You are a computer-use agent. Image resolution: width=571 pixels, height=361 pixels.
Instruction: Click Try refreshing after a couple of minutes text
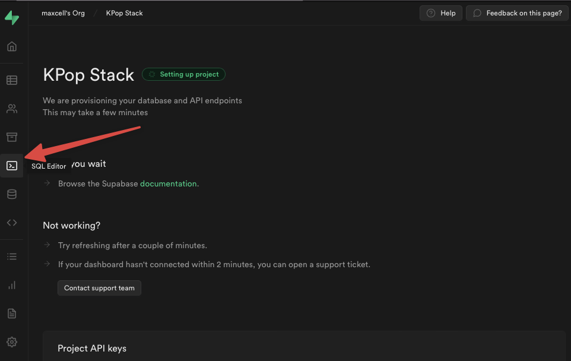click(132, 246)
